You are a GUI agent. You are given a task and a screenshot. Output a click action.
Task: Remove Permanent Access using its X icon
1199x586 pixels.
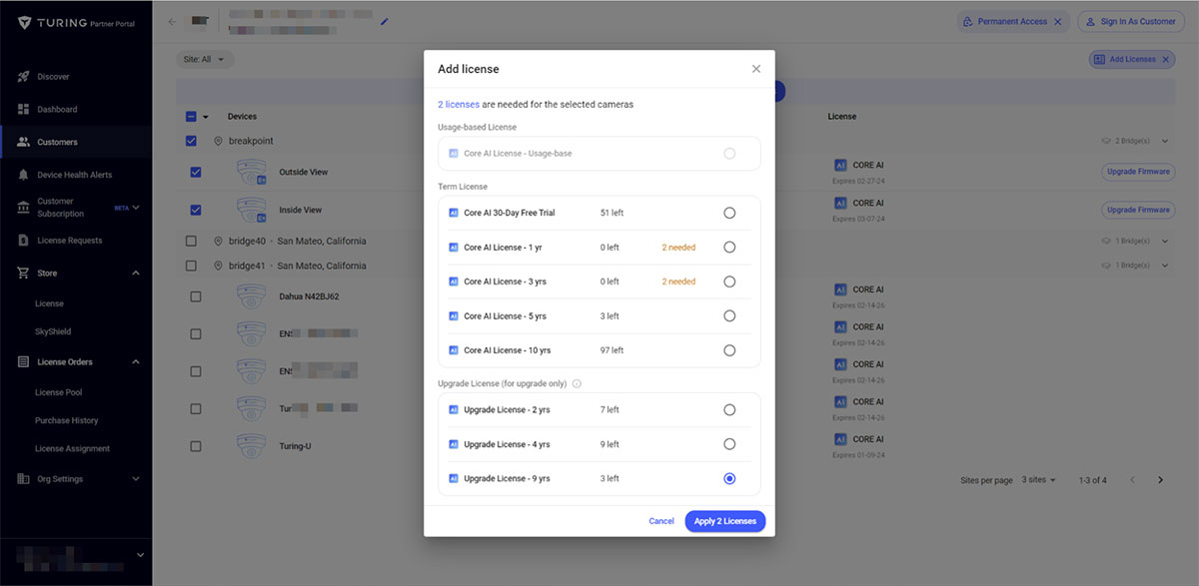point(1057,22)
